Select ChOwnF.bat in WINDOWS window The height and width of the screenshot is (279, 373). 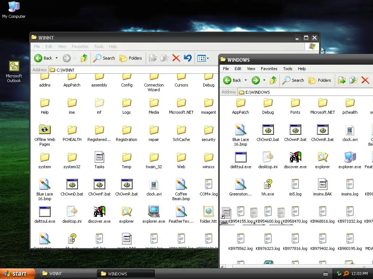click(x=295, y=133)
